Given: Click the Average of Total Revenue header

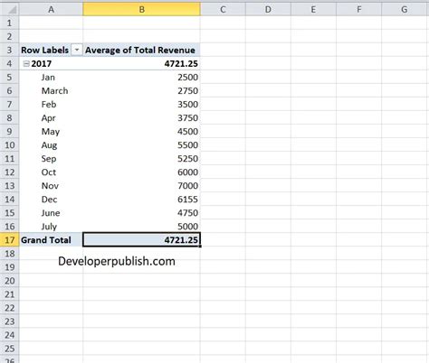Looking at the screenshot, I should [140, 50].
